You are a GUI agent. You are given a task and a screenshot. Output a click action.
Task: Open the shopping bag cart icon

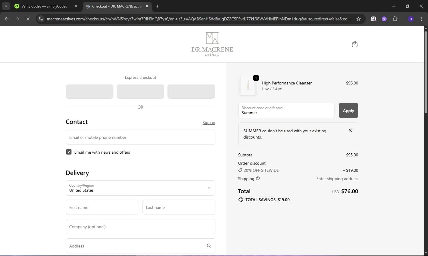355,44
